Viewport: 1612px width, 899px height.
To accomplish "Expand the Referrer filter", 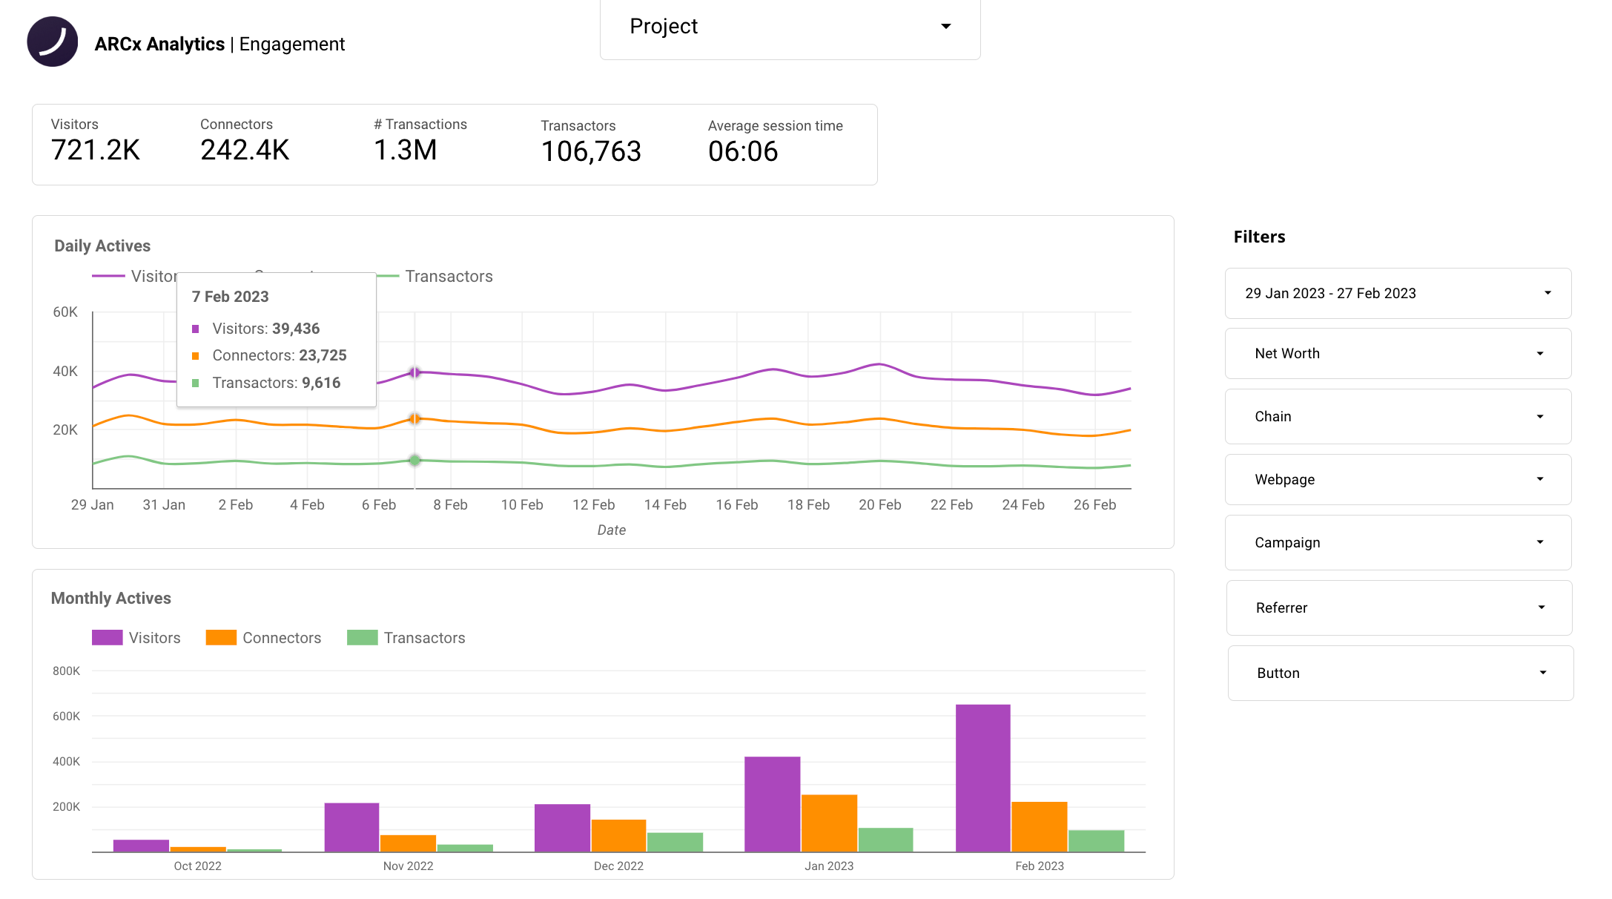I will (x=1398, y=607).
